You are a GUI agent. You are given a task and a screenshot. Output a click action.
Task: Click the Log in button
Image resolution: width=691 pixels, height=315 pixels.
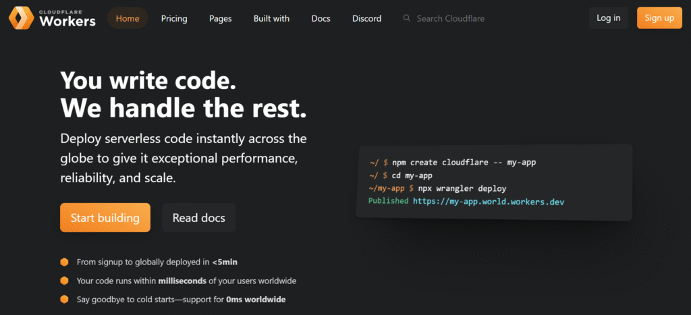tap(609, 18)
